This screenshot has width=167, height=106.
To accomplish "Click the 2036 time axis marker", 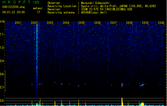I will (x=97, y=23).
